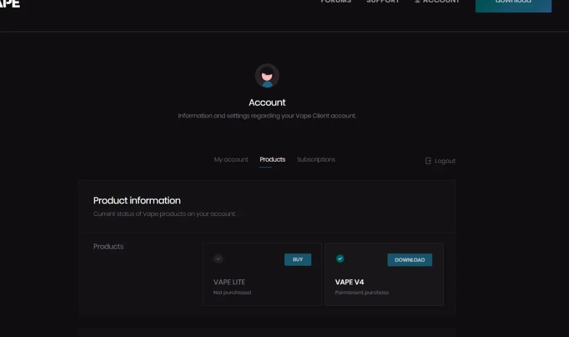Image resolution: width=569 pixels, height=337 pixels.
Task: Download the Vape V4 product
Action: (x=410, y=260)
